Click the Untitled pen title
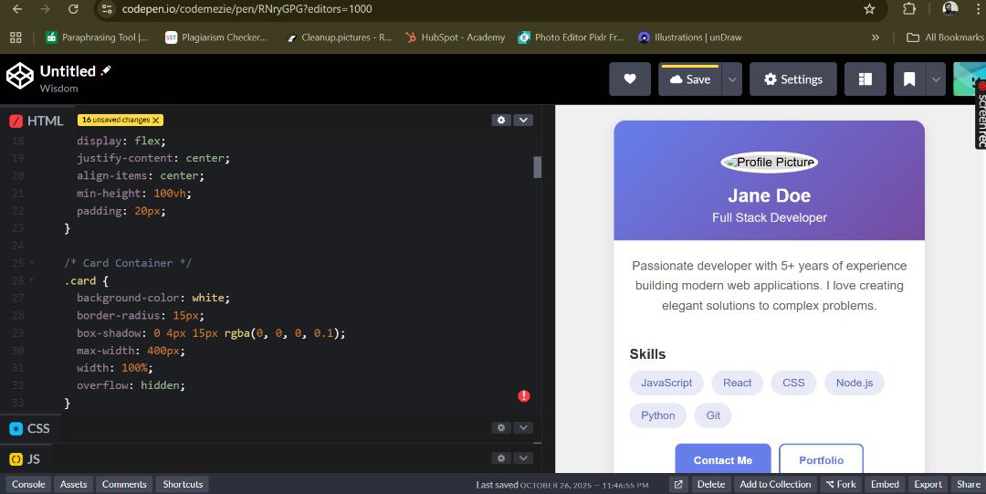Screen dimensions: 986x494 coord(68,71)
